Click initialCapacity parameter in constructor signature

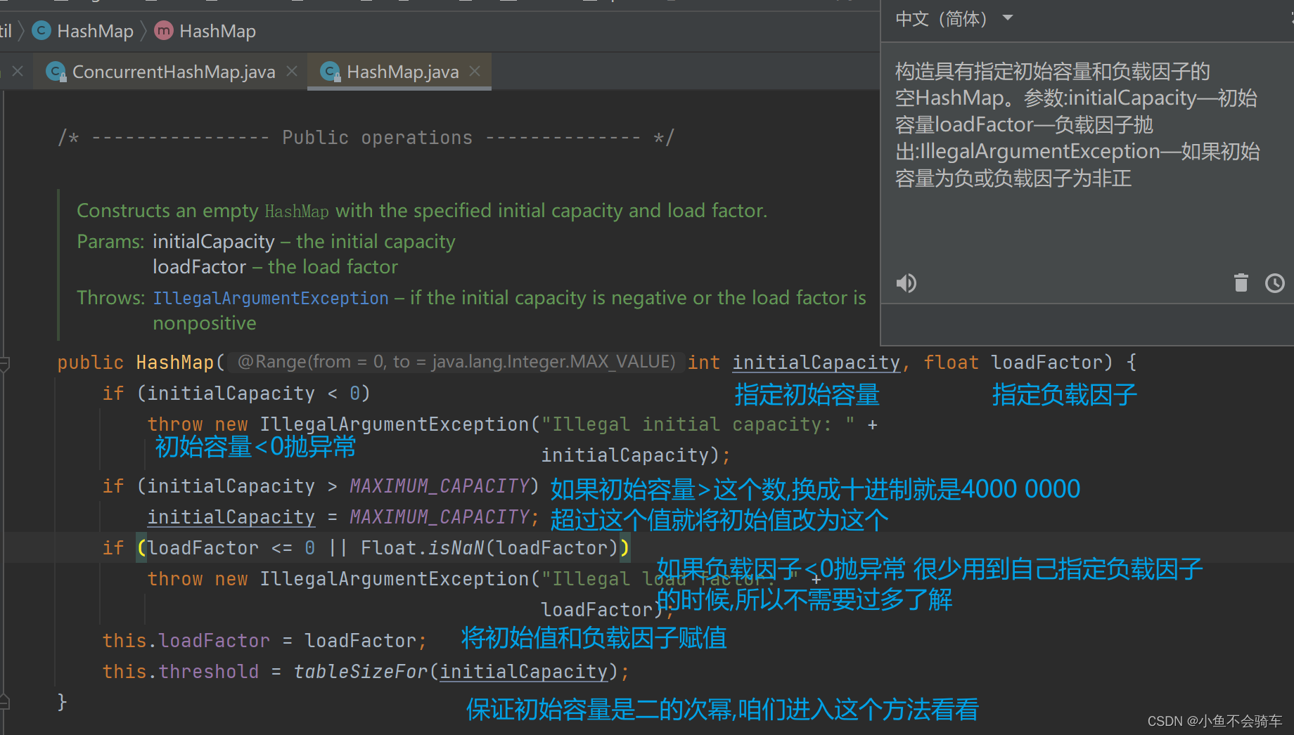tap(816, 363)
